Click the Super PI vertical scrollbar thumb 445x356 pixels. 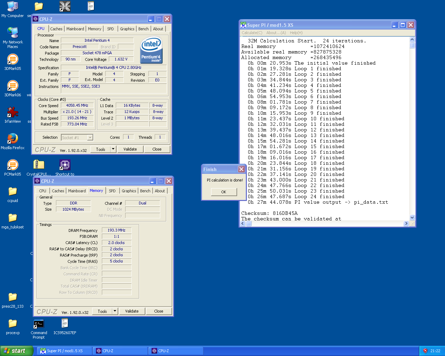pos(412,45)
